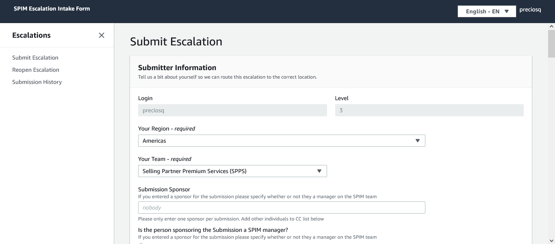This screenshot has height=244, width=555.
Task: Click the Login field label
Action: tap(145, 98)
